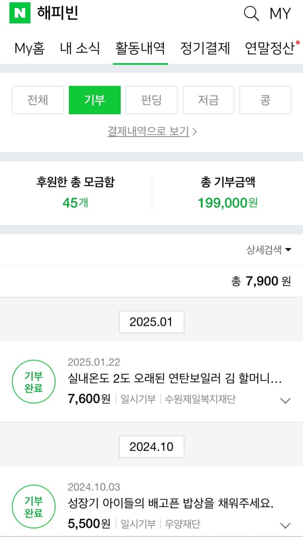
Task: Click the 결제내역으로 보기 link
Action: pyautogui.click(x=152, y=131)
